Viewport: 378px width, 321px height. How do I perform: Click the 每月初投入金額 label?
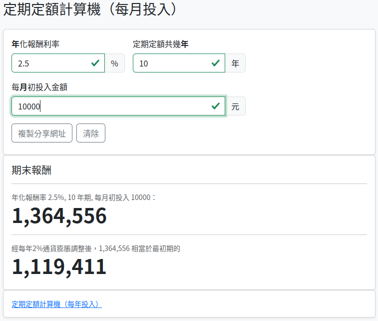(x=39, y=87)
